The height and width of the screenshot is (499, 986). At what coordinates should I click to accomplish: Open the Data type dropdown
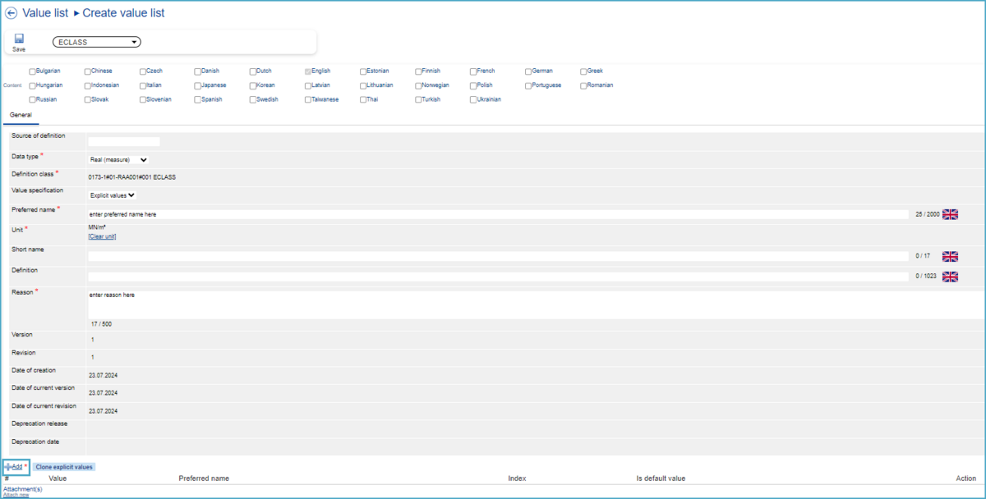(x=118, y=160)
